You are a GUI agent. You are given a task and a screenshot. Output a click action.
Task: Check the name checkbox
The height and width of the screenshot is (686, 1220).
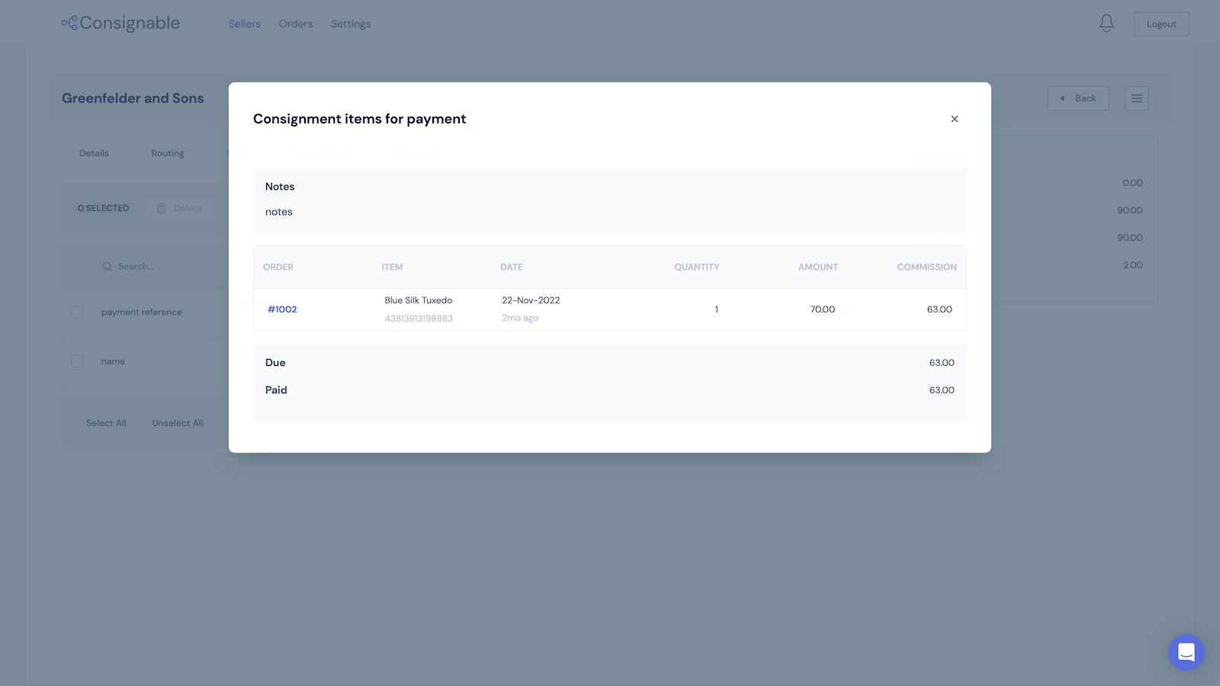coord(76,361)
